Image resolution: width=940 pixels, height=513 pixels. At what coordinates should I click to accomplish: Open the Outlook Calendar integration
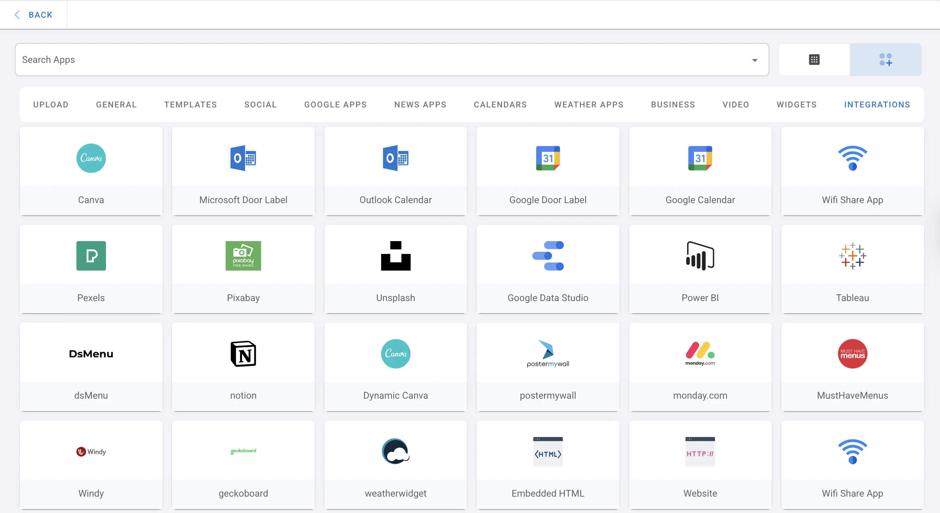click(x=395, y=171)
